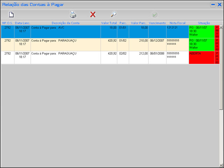Open search with the magnifying glass icon
Image resolution: width=224 pixels, height=168 pixels.
[x=113, y=15]
